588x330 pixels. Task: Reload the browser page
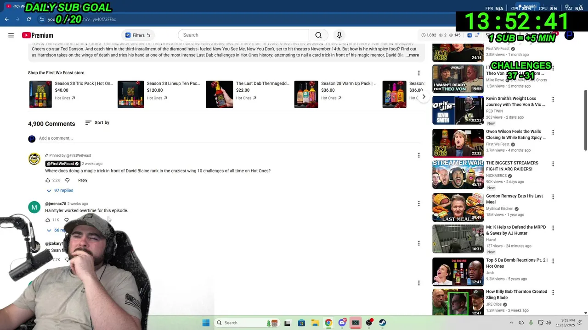tap(28, 19)
